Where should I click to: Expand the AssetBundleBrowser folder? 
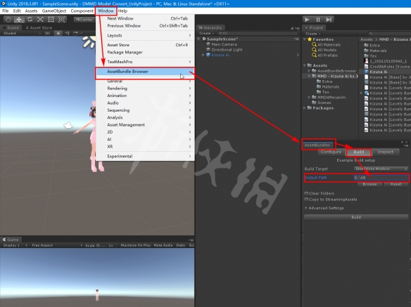pyautogui.click(x=309, y=71)
